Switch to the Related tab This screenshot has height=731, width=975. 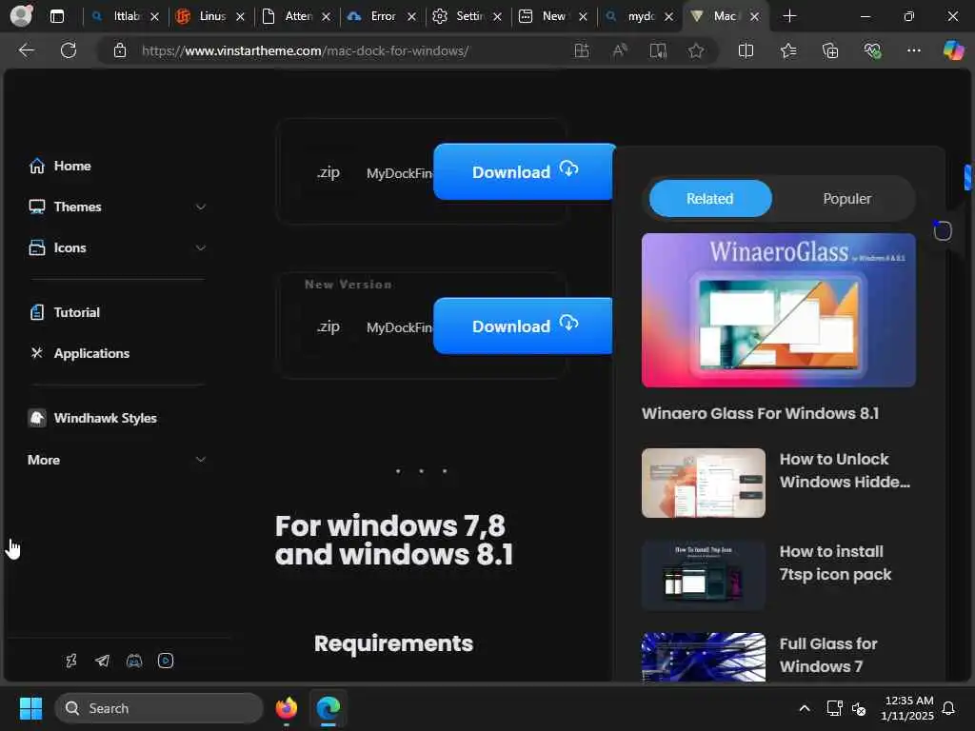pos(710,199)
